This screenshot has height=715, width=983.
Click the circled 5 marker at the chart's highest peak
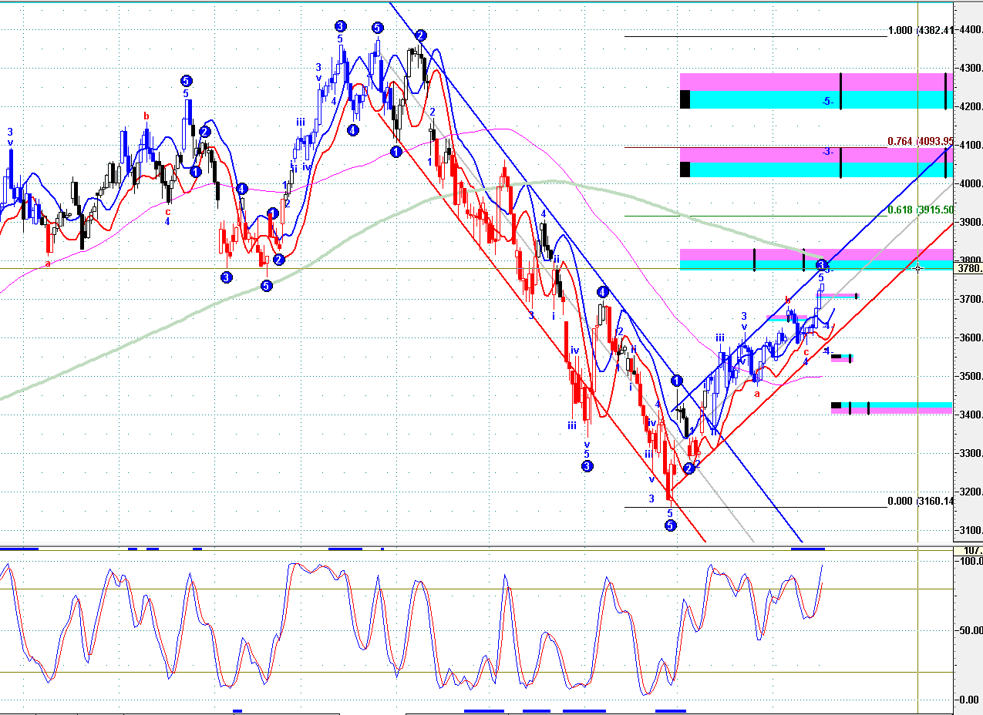pyautogui.click(x=377, y=28)
